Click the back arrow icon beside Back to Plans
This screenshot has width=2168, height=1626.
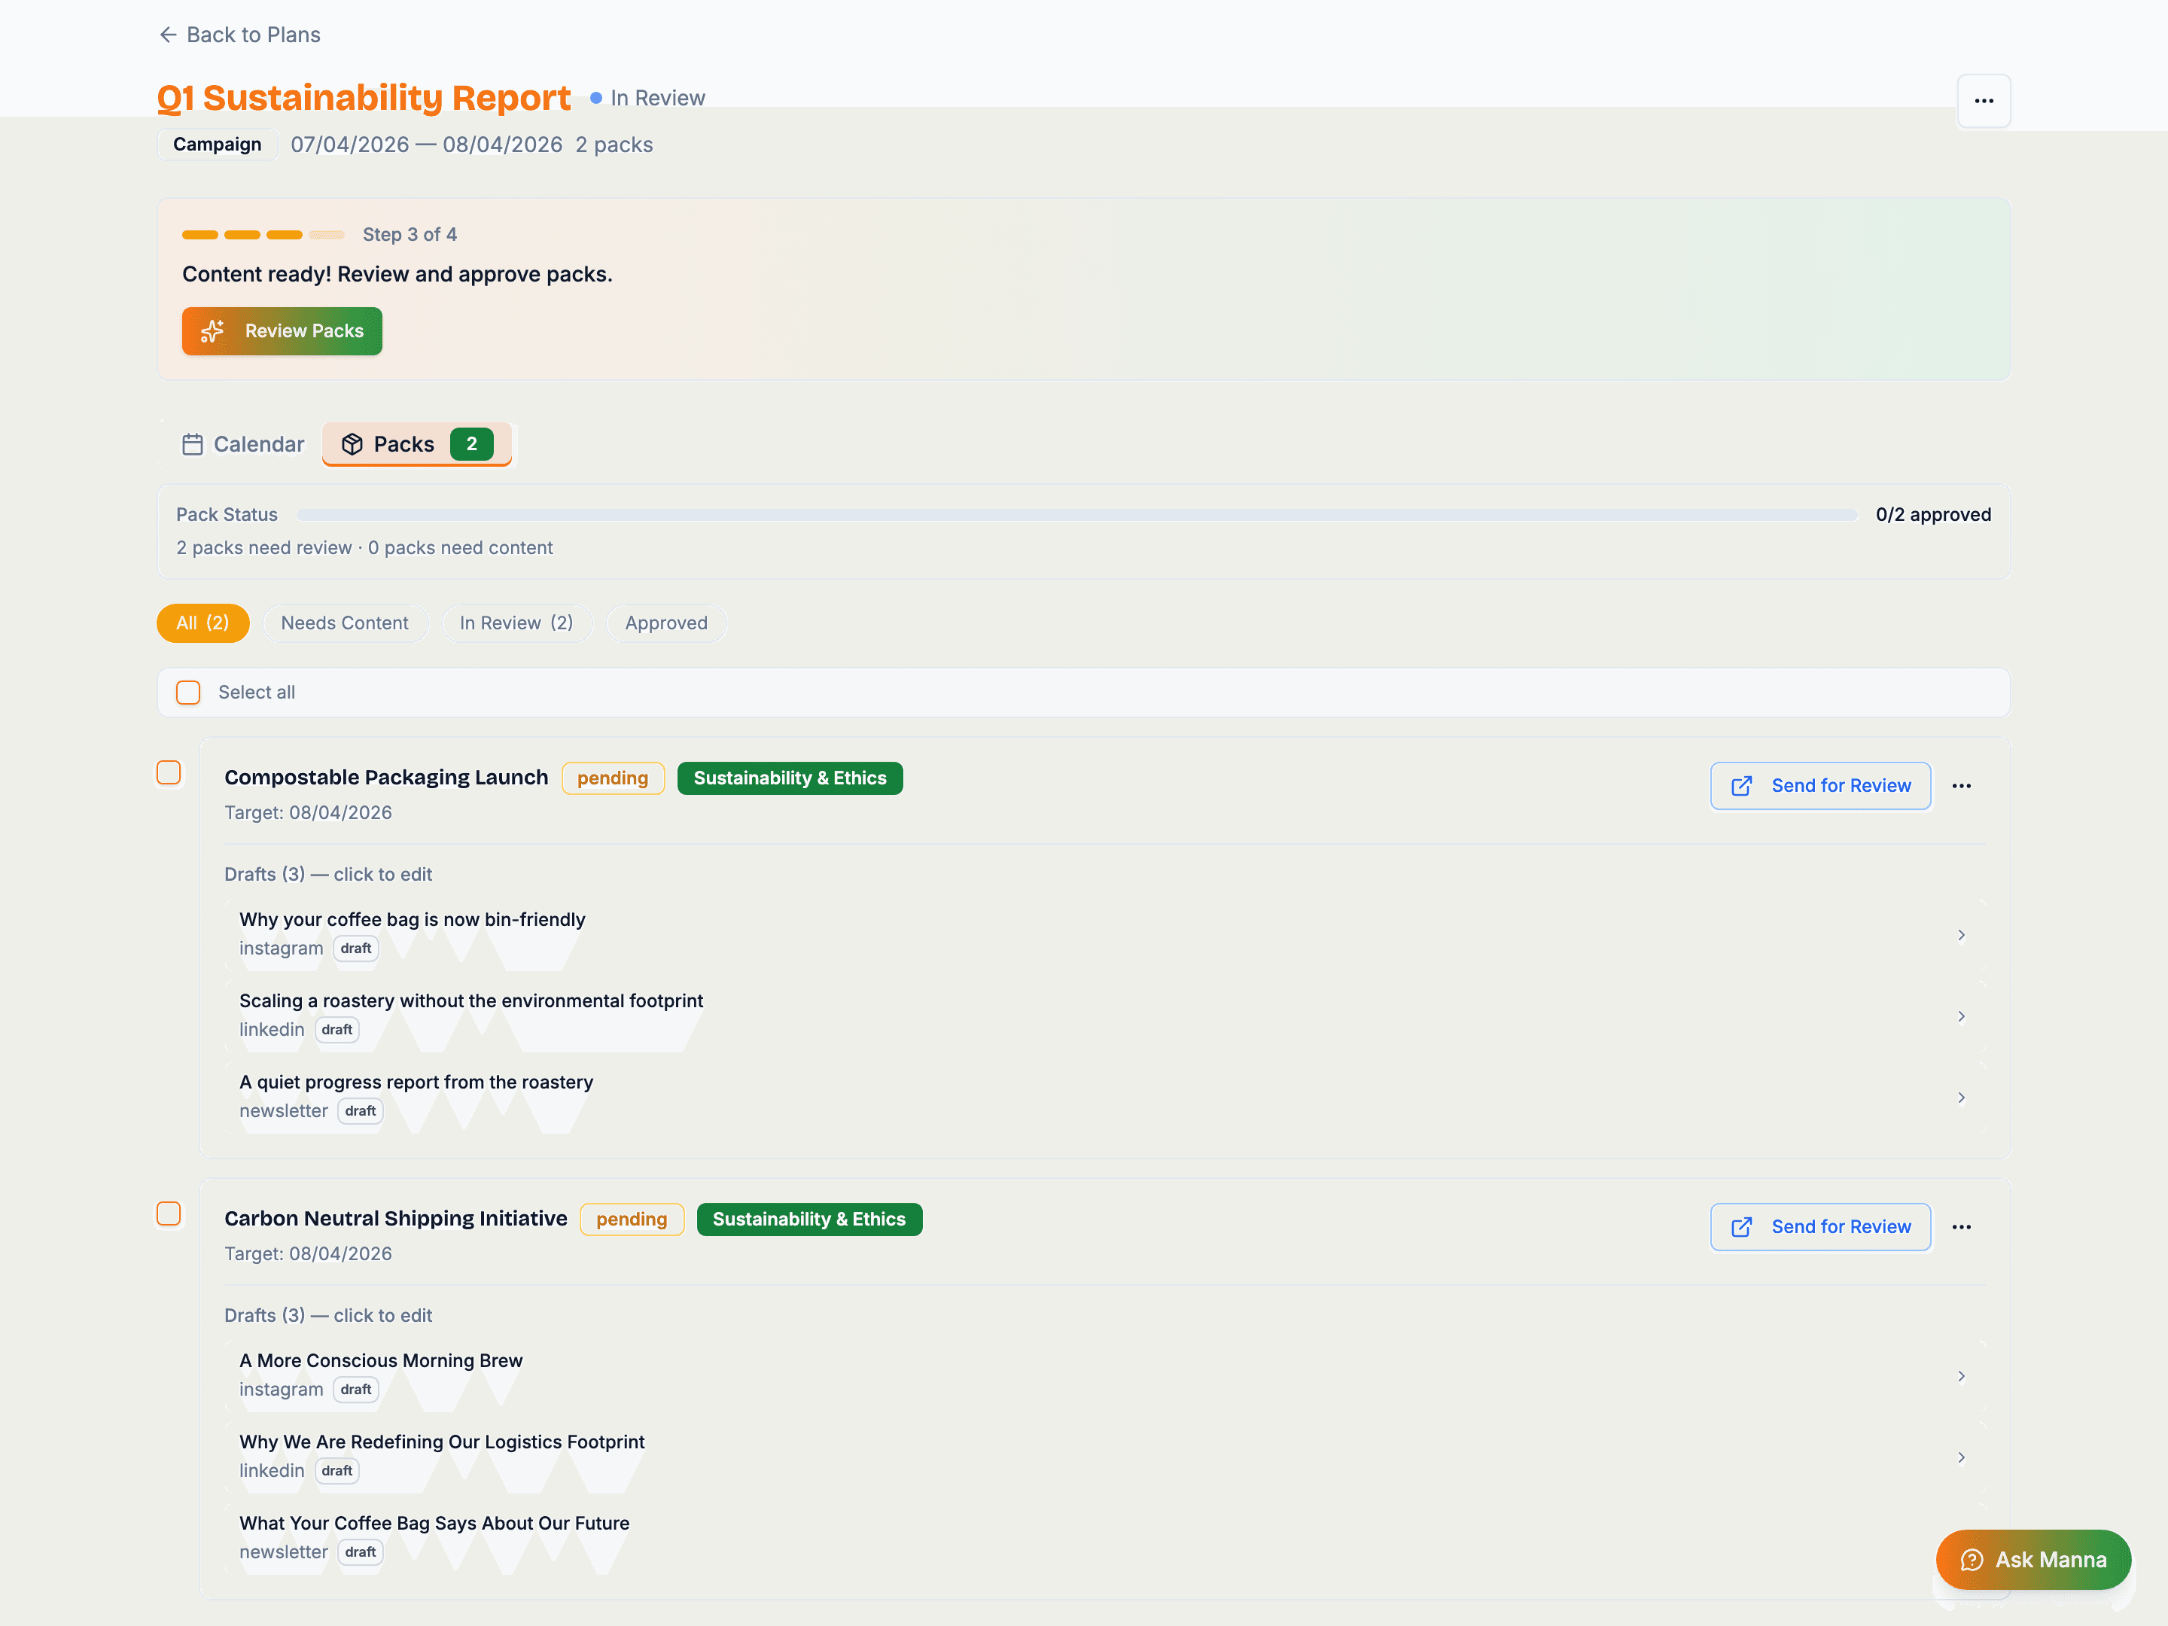point(168,35)
